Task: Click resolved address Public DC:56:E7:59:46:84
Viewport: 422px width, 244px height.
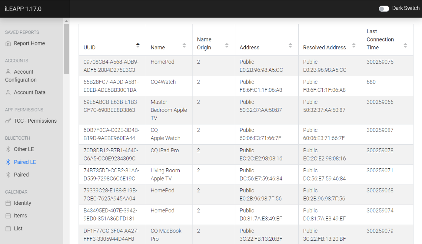Action: pos(330,174)
